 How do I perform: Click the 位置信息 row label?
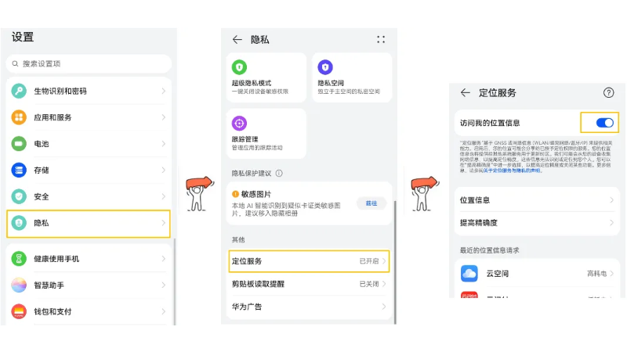tap(475, 200)
